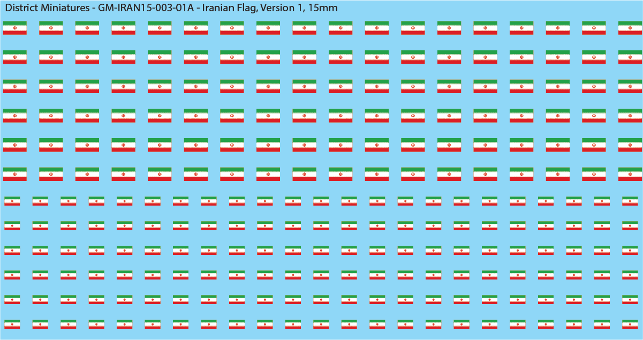This screenshot has width=643, height=340.
Task: Click the 'District Miniatures' title text
Action: tap(47, 8)
